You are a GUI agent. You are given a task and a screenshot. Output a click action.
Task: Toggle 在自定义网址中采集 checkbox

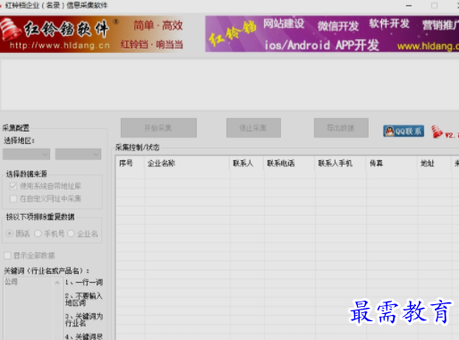[13, 199]
